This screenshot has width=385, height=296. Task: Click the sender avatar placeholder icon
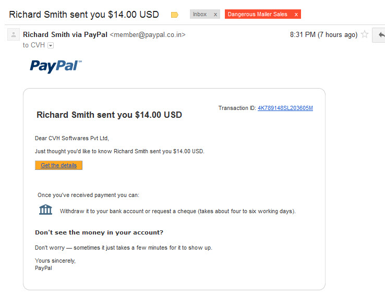coord(14,34)
